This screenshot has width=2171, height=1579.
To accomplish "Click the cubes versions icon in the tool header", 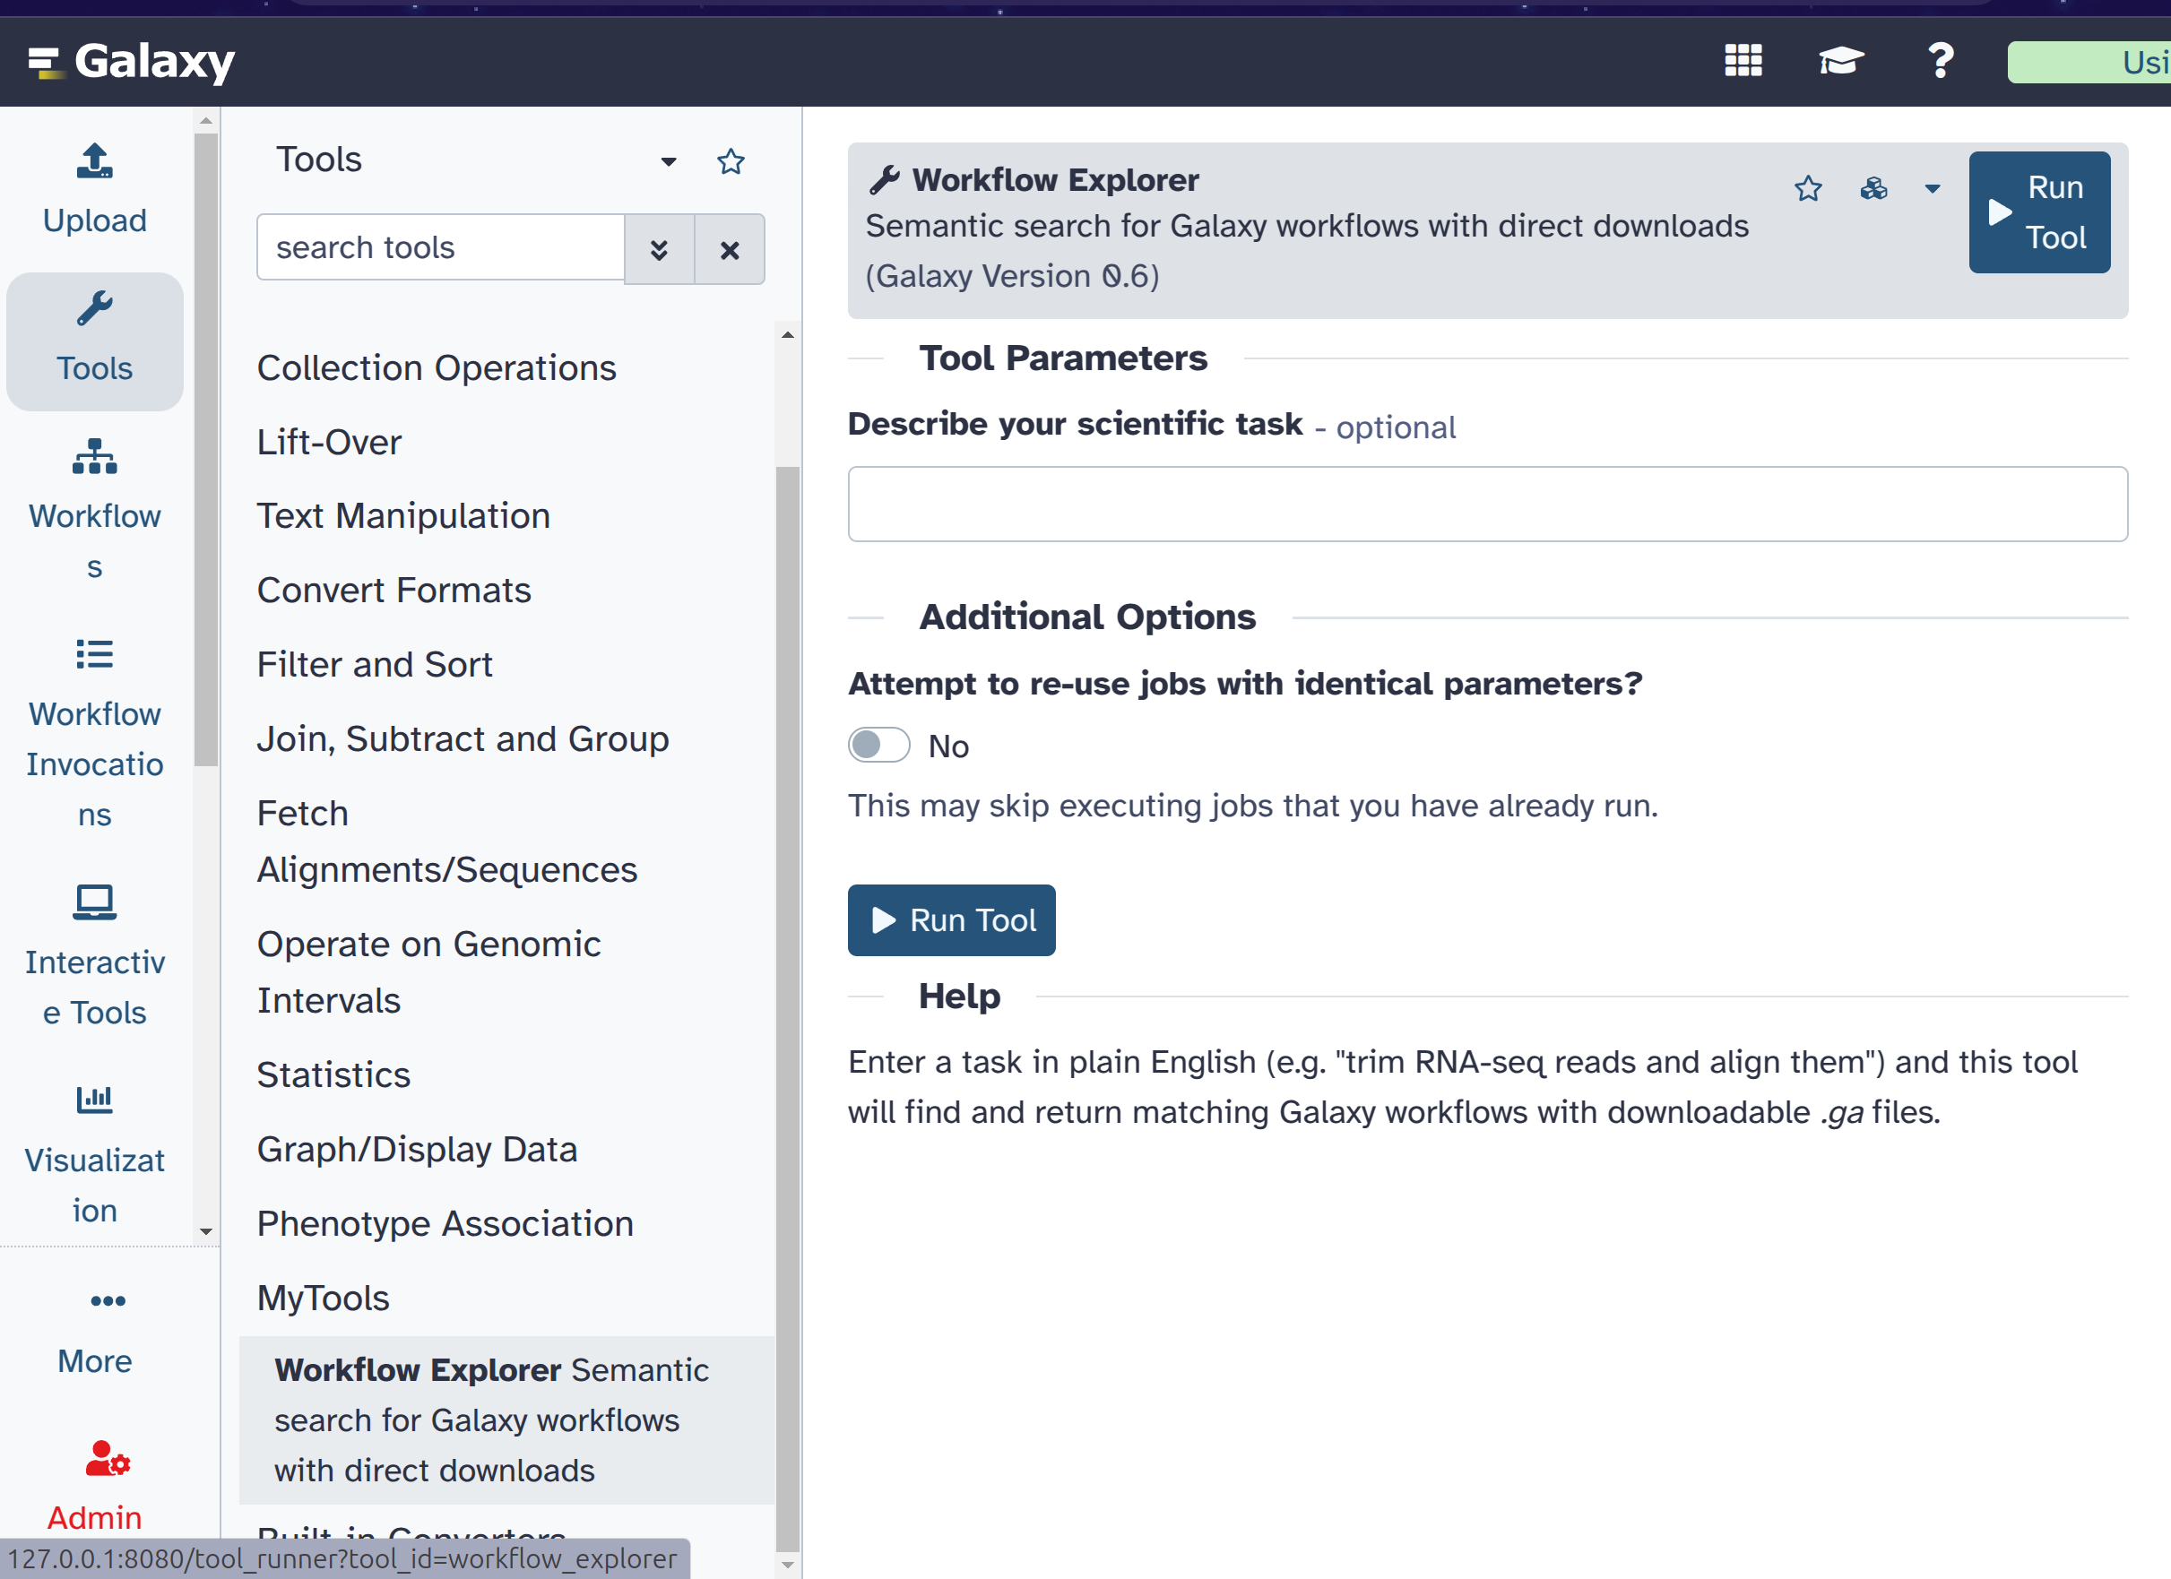I will [x=1873, y=188].
